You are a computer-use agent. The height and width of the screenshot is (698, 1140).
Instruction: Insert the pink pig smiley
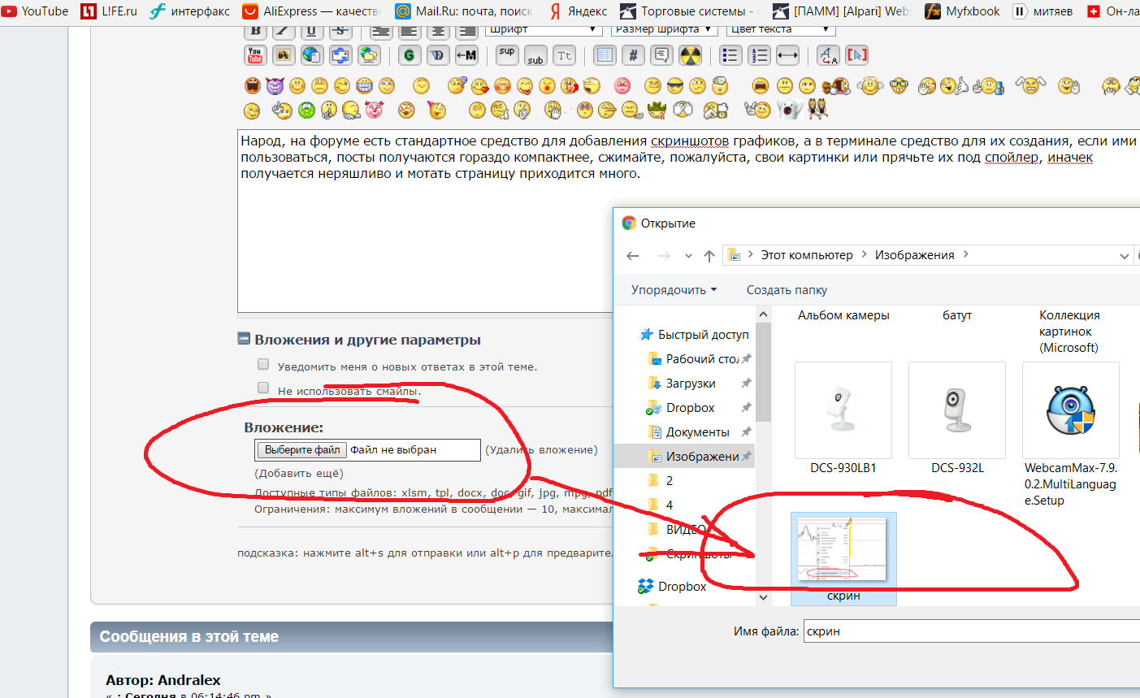click(375, 109)
